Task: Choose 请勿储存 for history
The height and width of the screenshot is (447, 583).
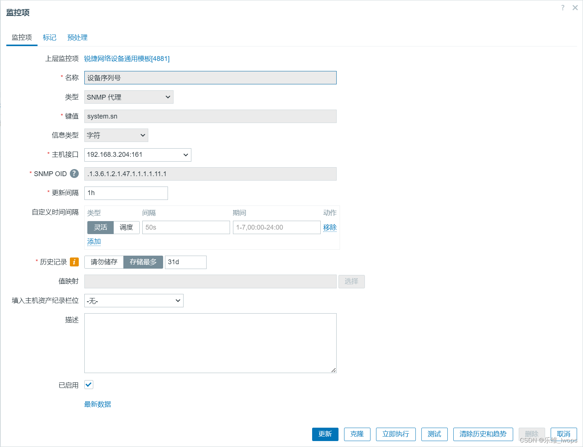Action: click(104, 262)
